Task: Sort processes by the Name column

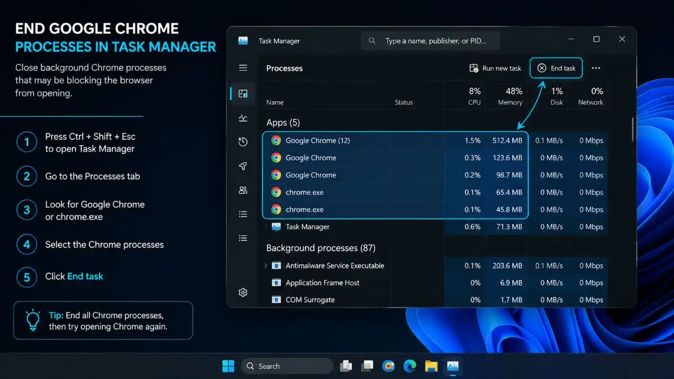Action: point(275,102)
